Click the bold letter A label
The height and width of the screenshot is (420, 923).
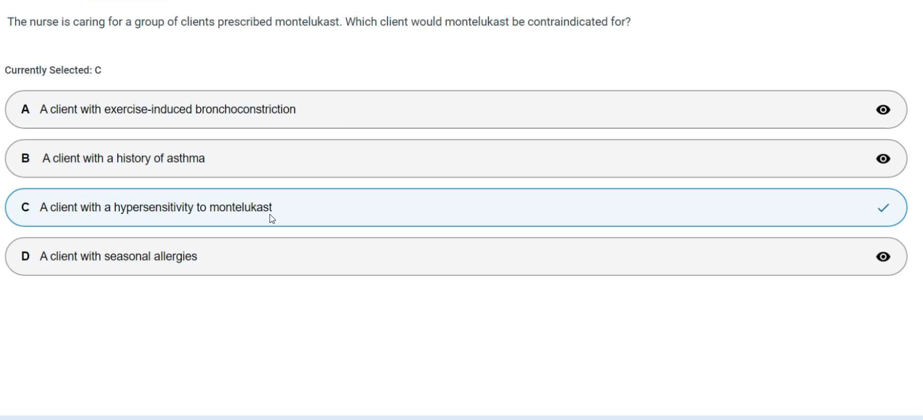tap(25, 109)
